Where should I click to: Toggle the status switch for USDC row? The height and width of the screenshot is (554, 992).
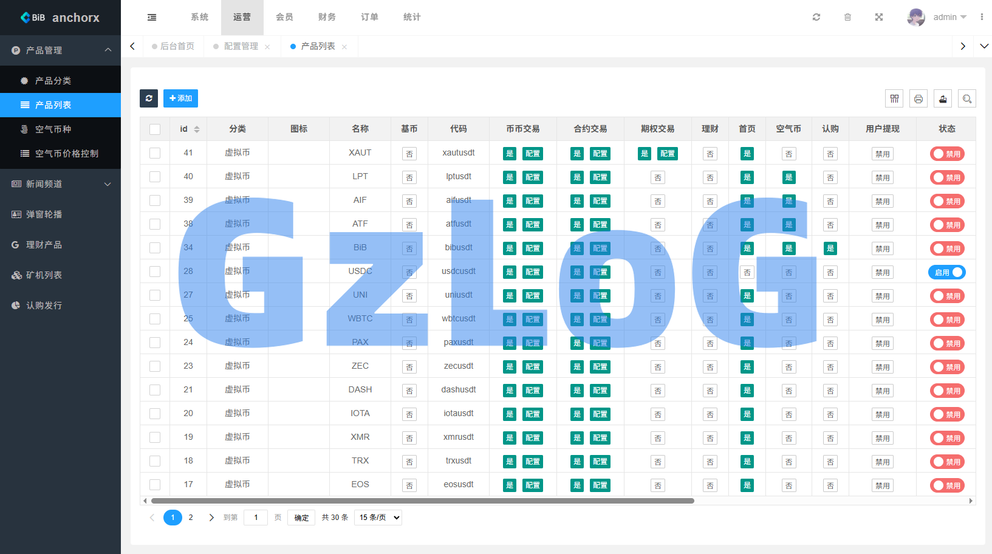[x=946, y=272]
